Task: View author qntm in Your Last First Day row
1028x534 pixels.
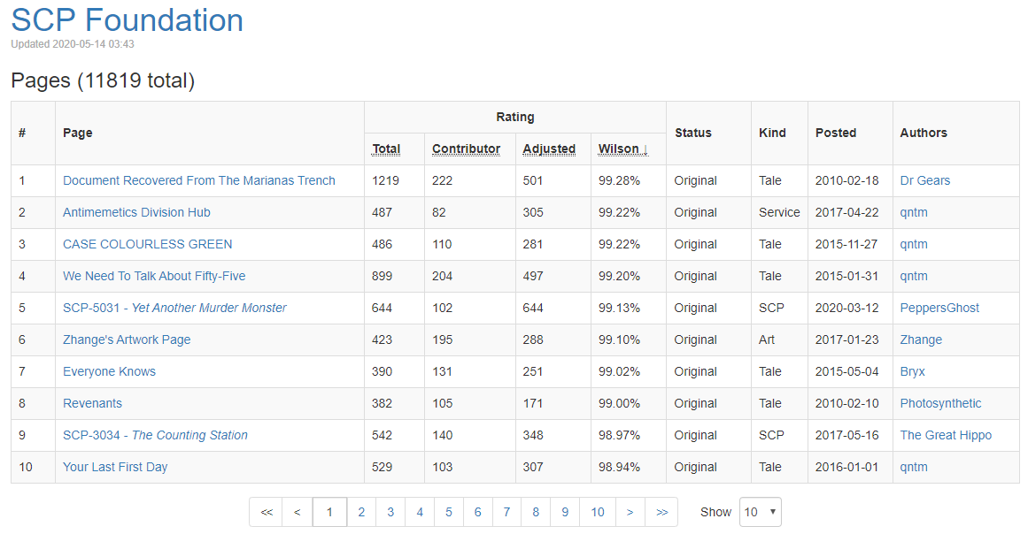Action: tap(914, 467)
